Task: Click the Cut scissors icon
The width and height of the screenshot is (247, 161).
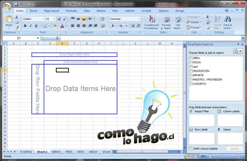Action: click(x=16, y=17)
